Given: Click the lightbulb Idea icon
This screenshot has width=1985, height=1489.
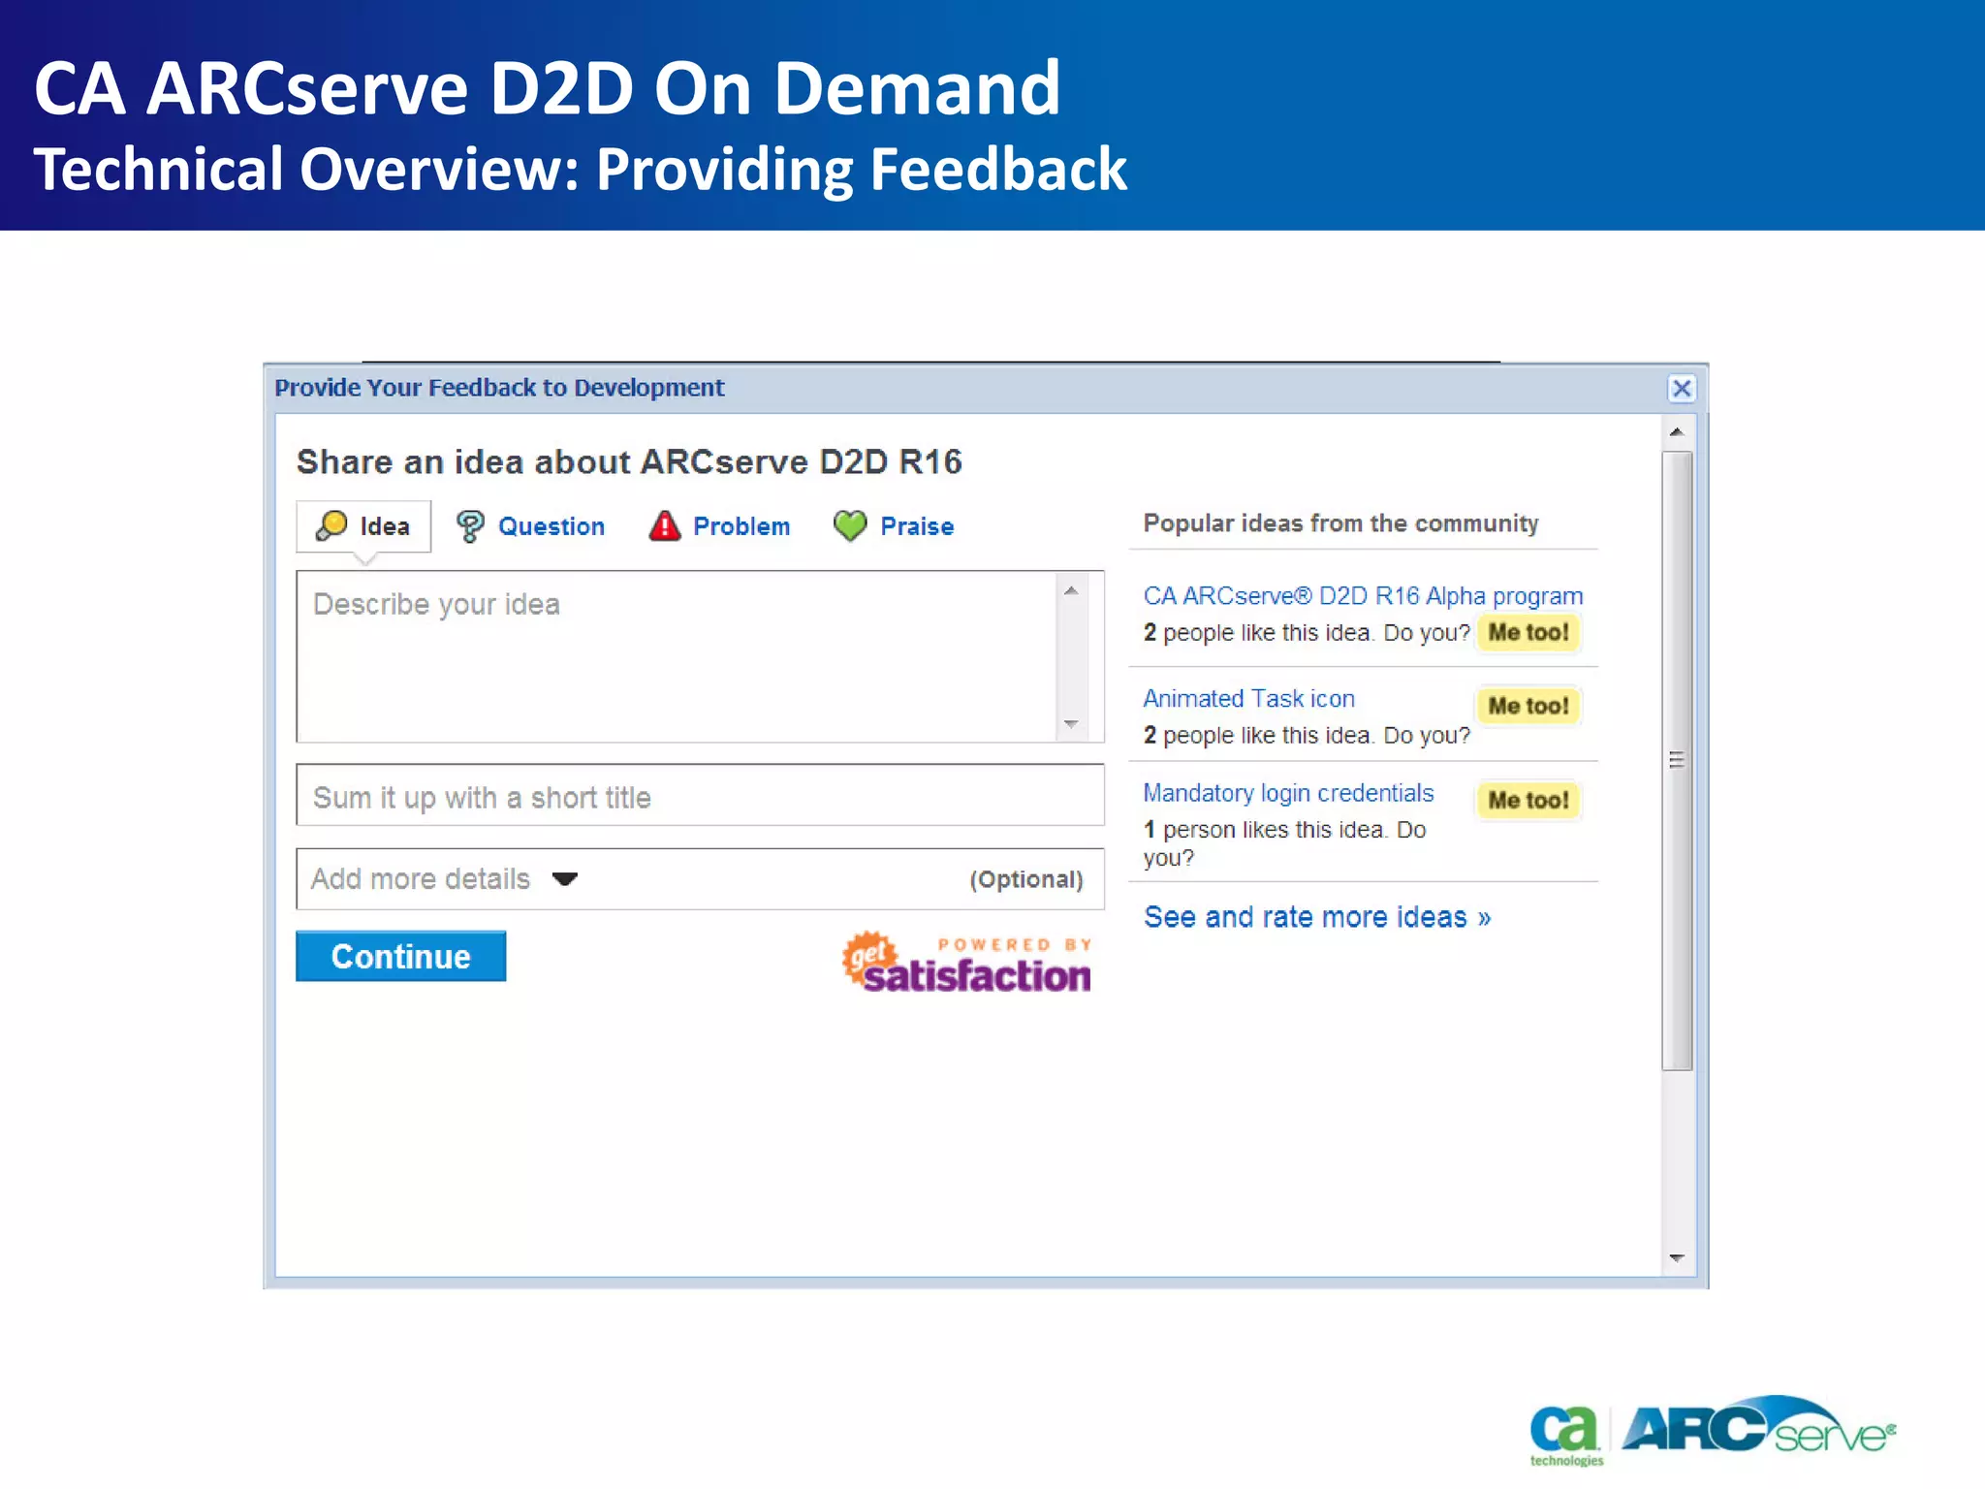Looking at the screenshot, I should pos(331,525).
